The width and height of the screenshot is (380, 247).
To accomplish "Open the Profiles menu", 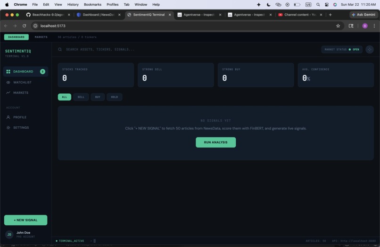I will coord(113,5).
